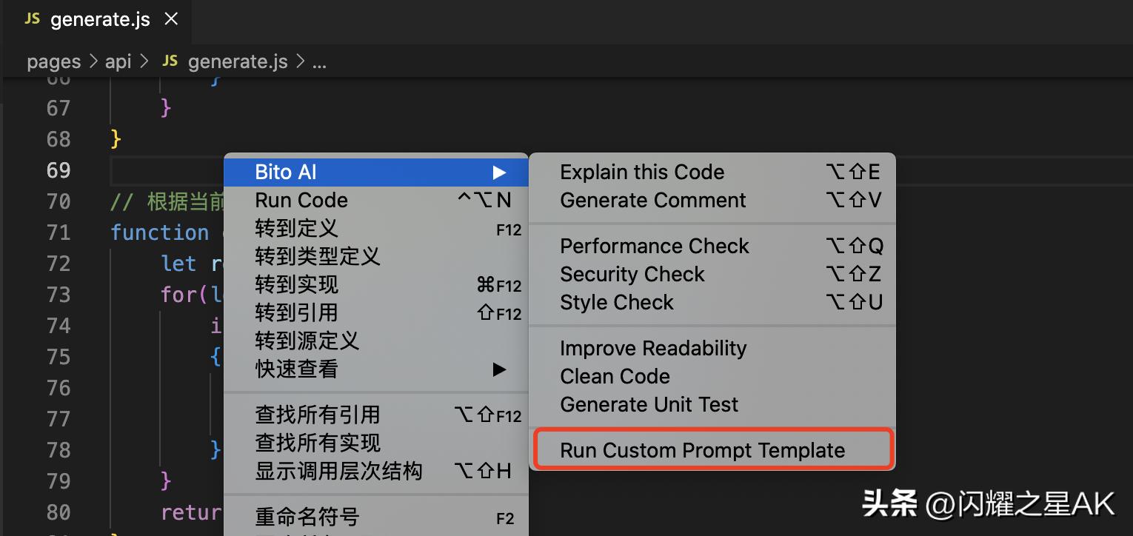The width and height of the screenshot is (1133, 536).
Task: Select 查找所有引用 menu item
Action: coord(376,415)
